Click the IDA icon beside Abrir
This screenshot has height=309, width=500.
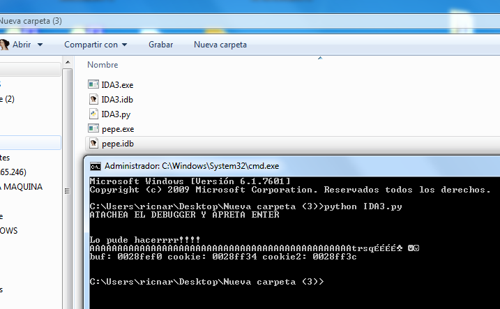(x=4, y=45)
